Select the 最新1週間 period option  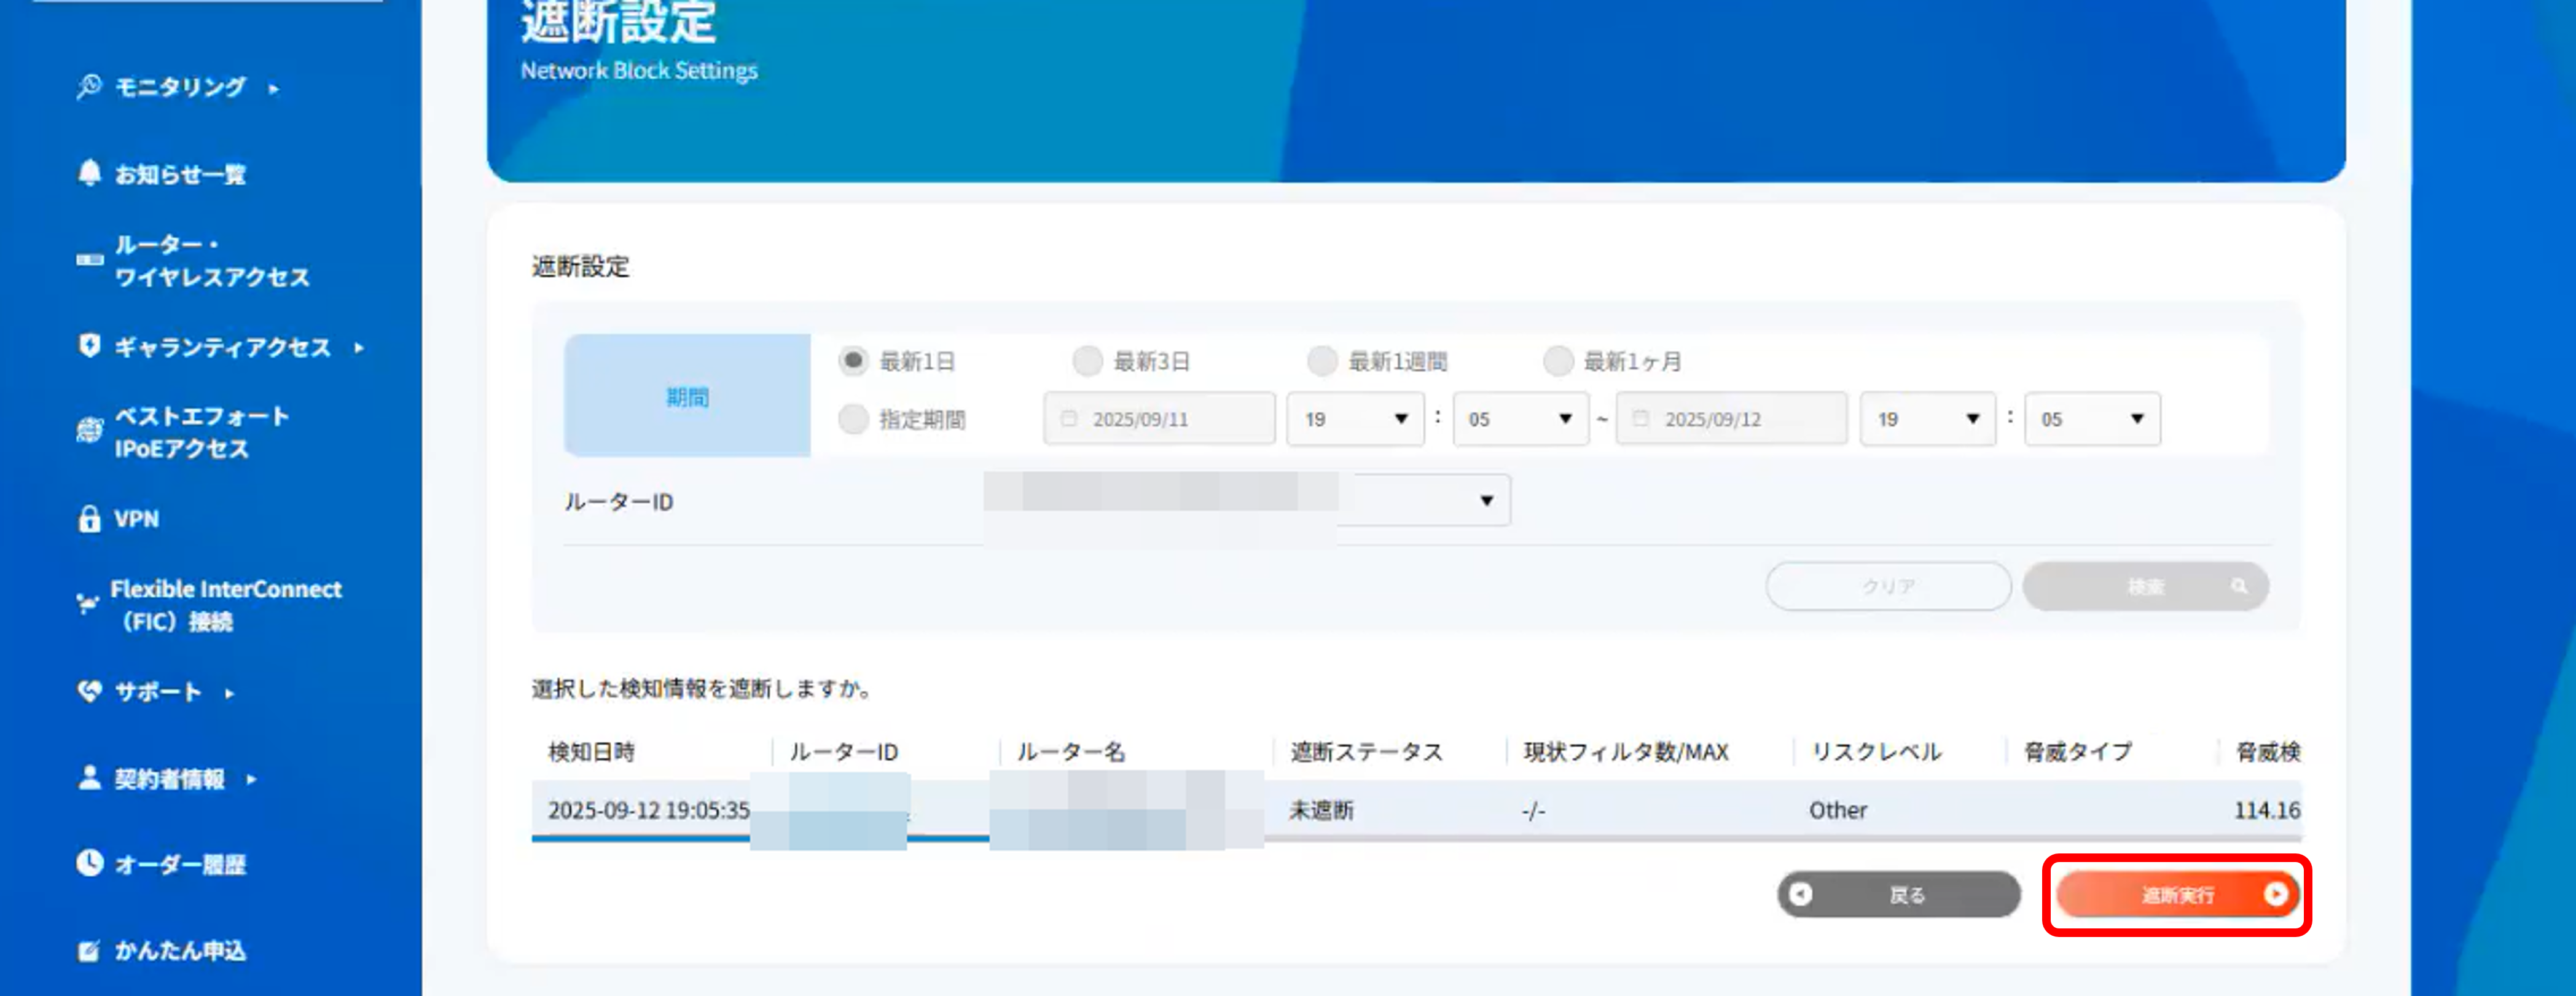pos(1322,360)
